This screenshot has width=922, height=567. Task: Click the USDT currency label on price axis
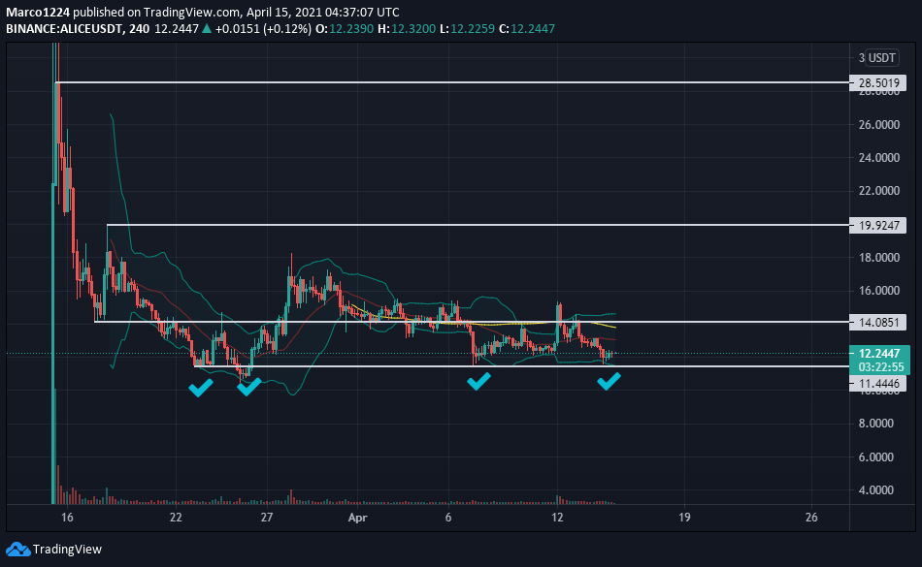click(882, 57)
